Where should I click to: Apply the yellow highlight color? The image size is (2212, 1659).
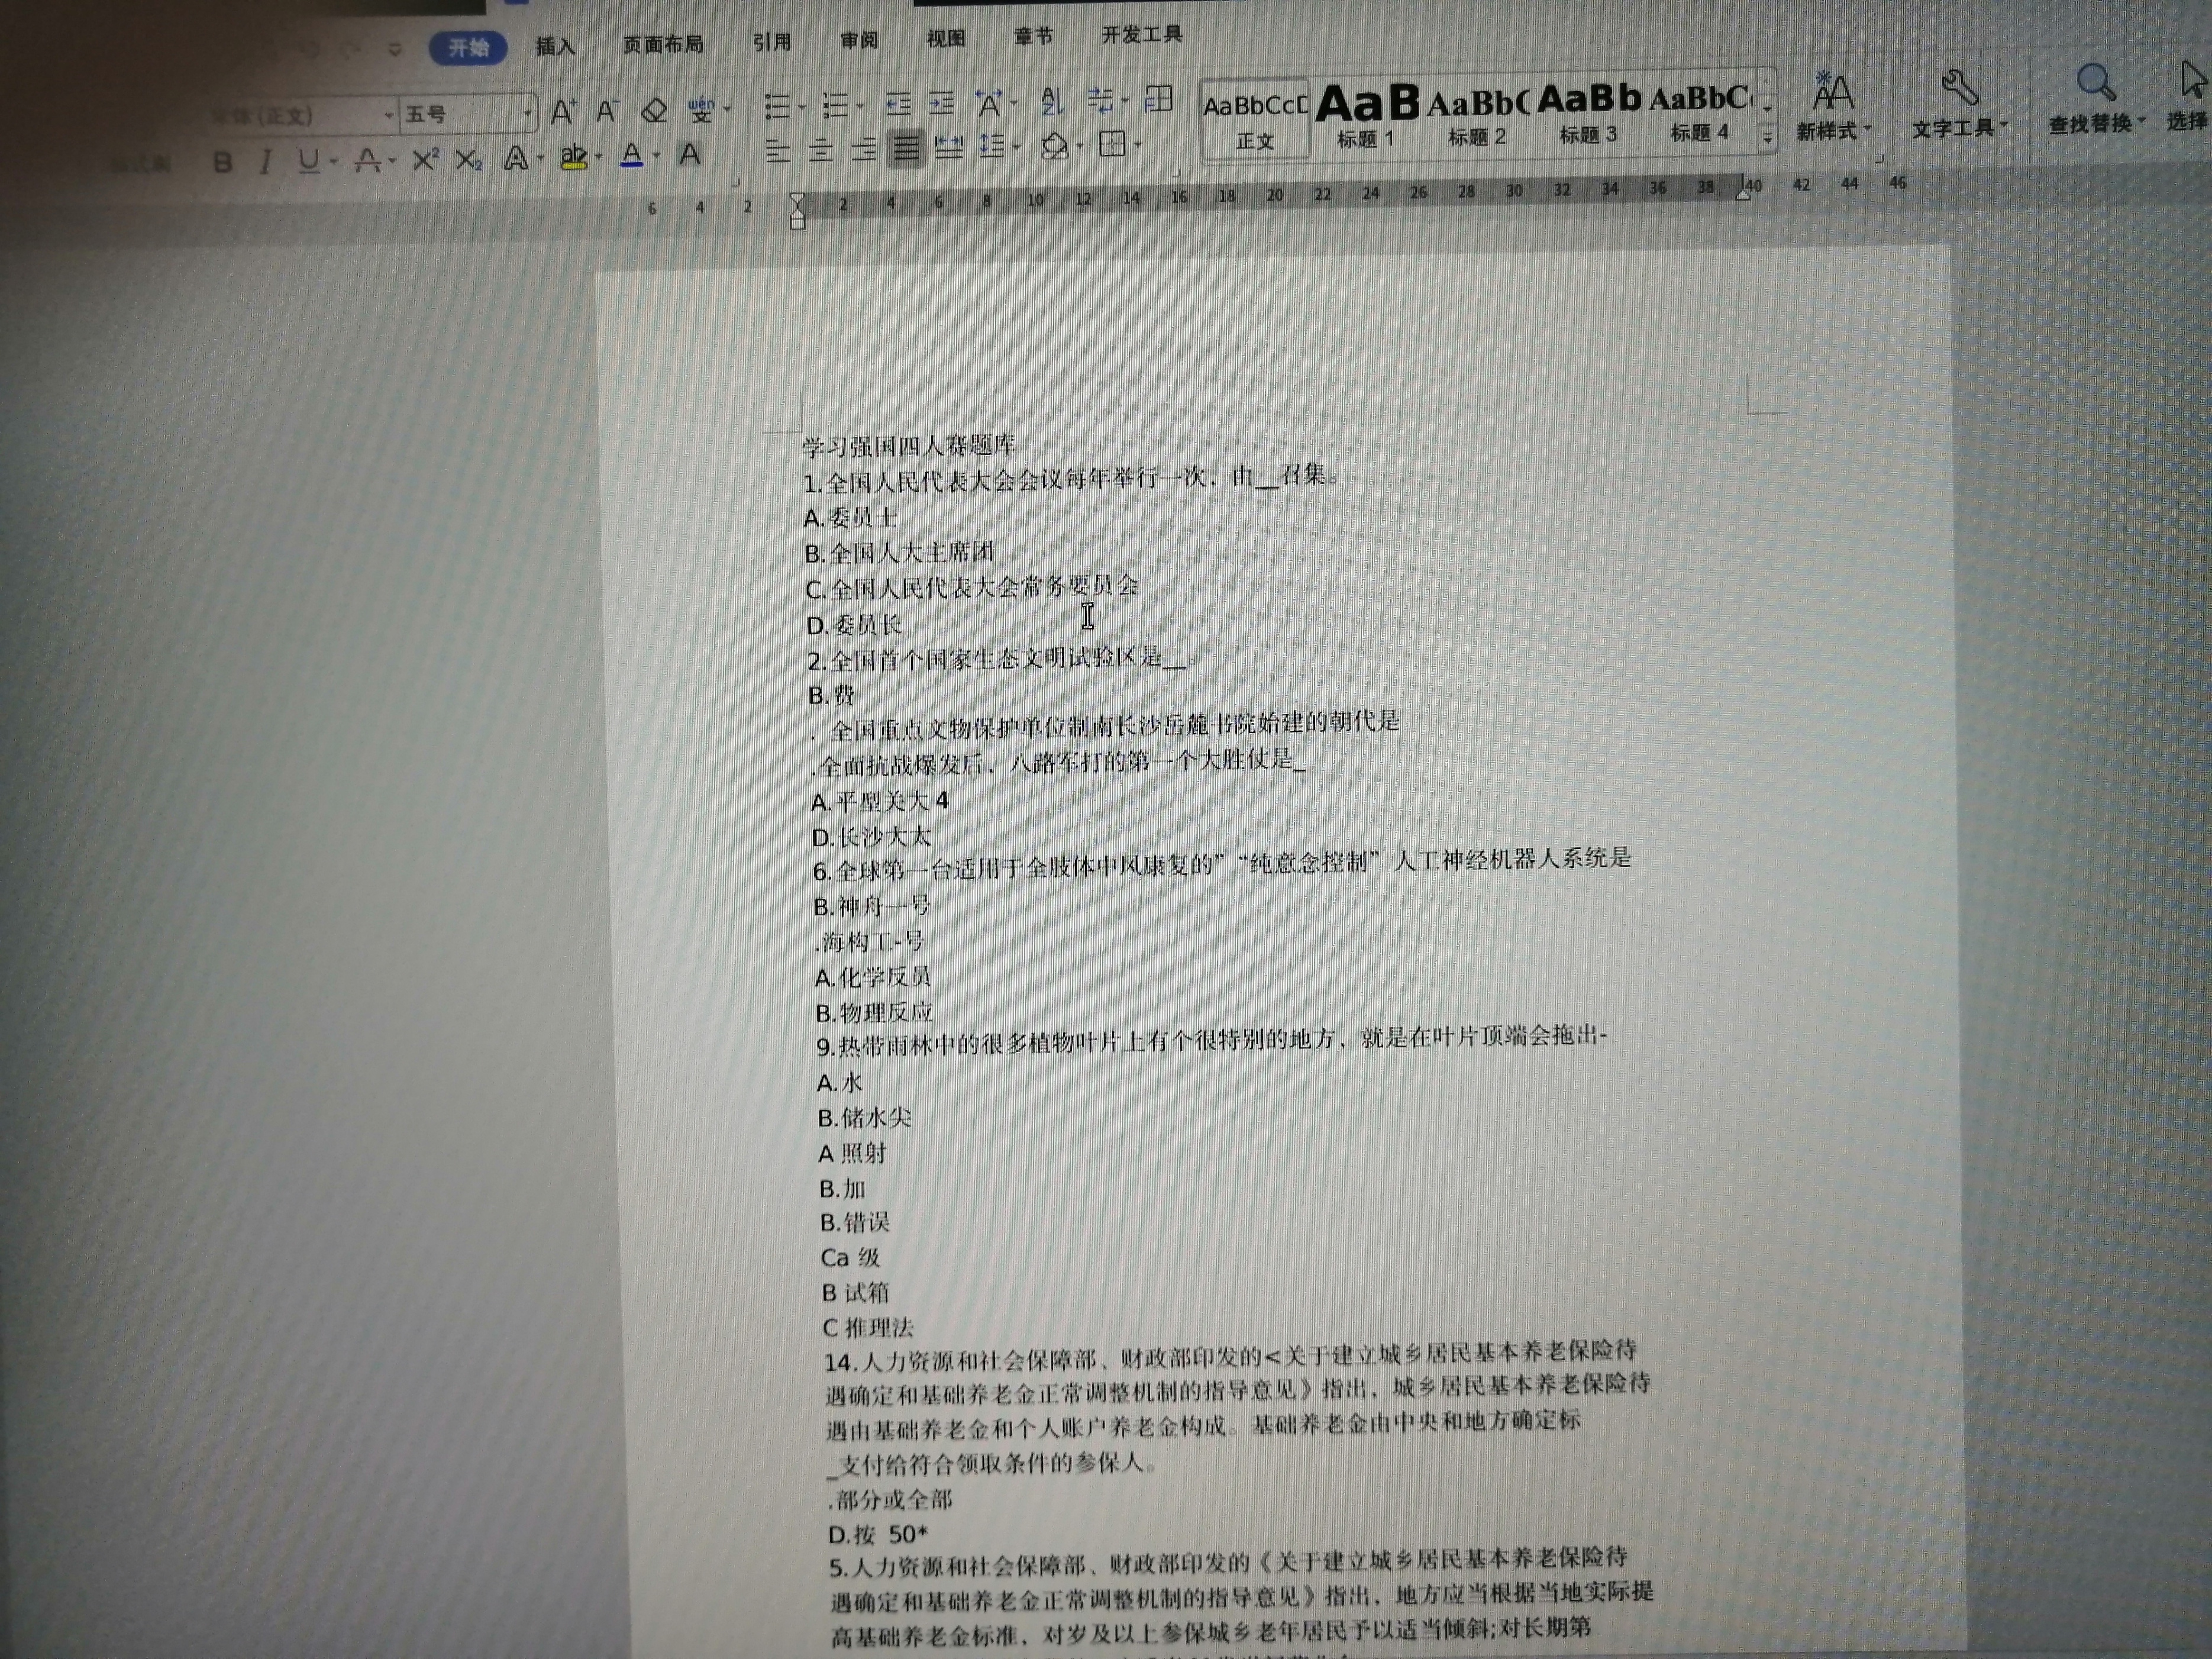574,157
